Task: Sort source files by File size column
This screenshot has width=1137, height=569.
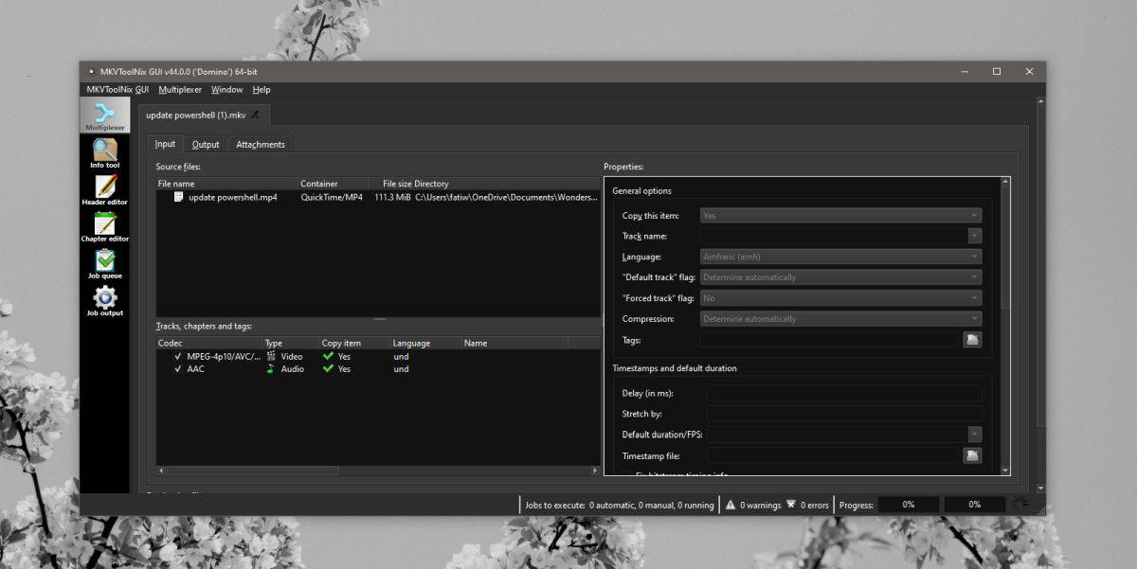Action: click(389, 184)
